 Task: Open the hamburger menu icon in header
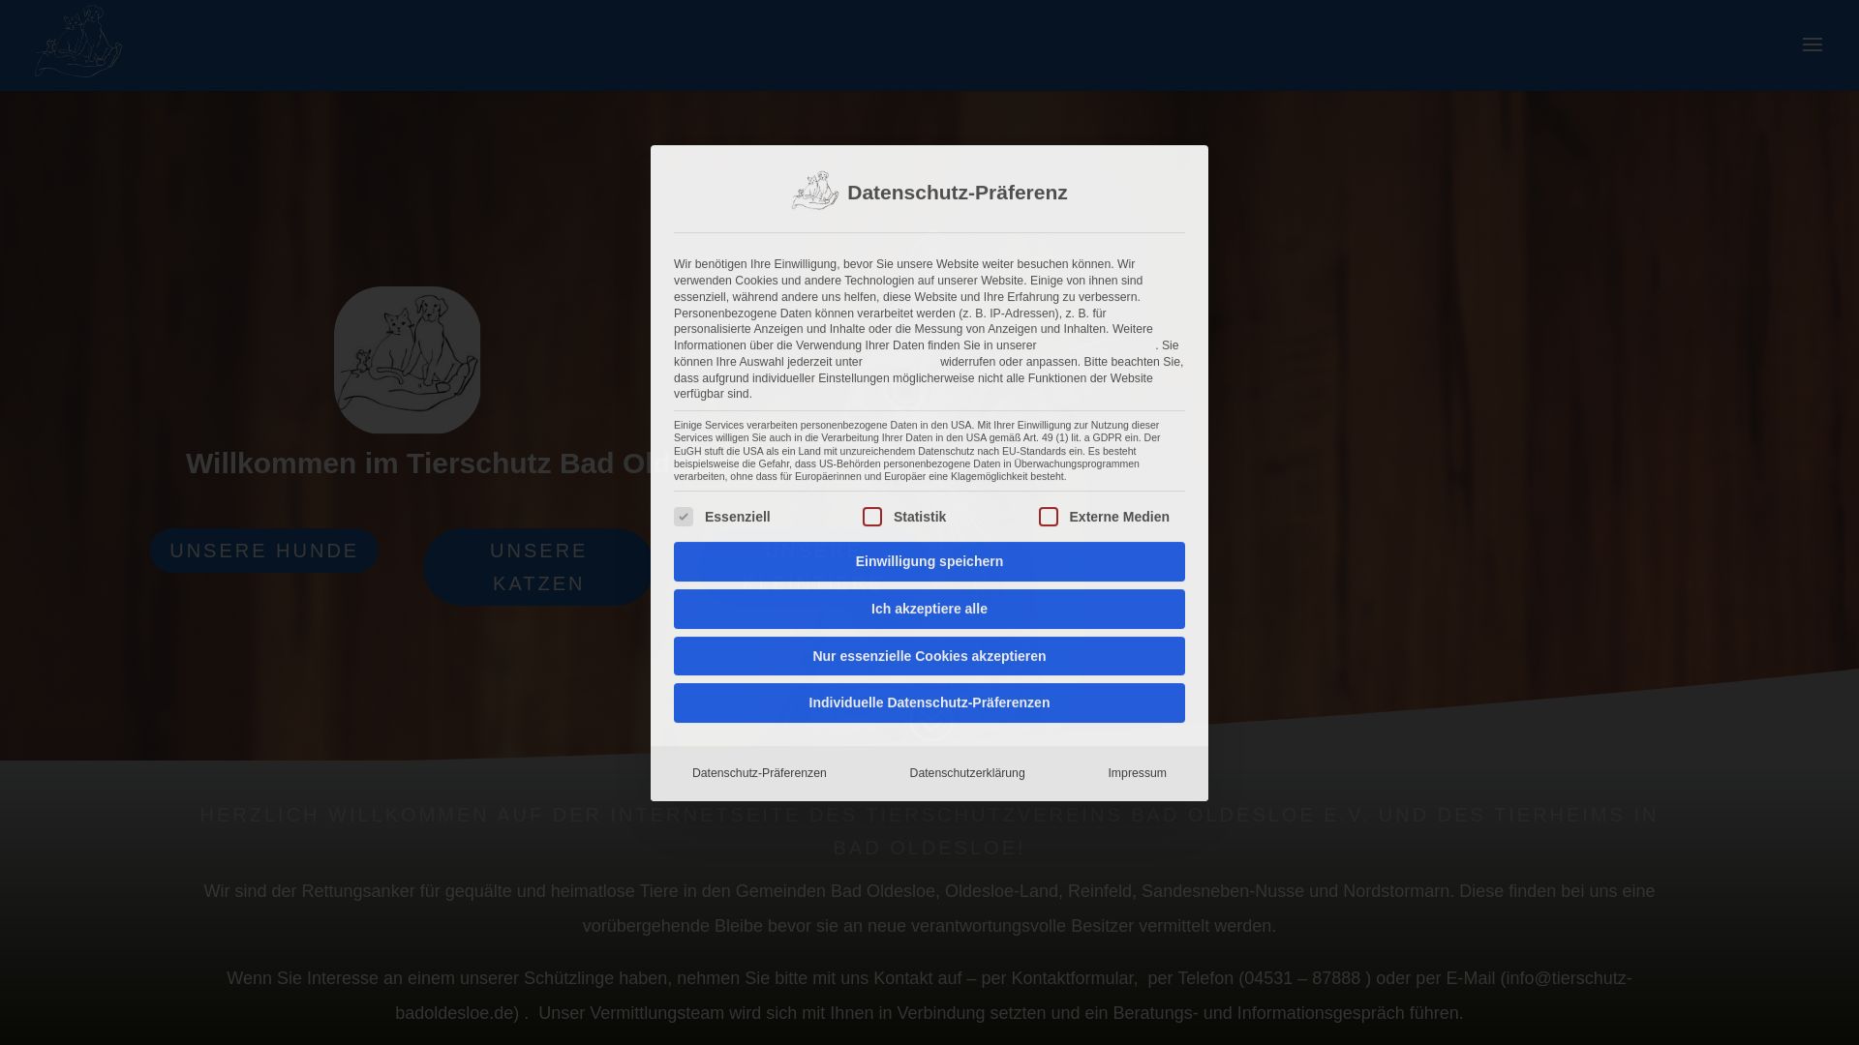click(x=1812, y=45)
